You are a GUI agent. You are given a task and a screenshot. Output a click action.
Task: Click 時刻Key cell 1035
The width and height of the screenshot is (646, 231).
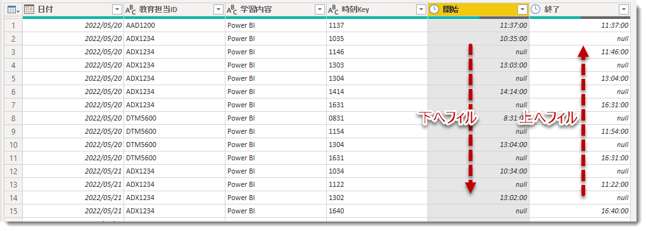[377, 38]
